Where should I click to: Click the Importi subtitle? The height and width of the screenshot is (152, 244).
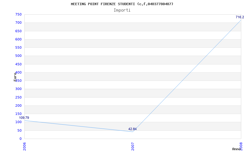[122, 10]
